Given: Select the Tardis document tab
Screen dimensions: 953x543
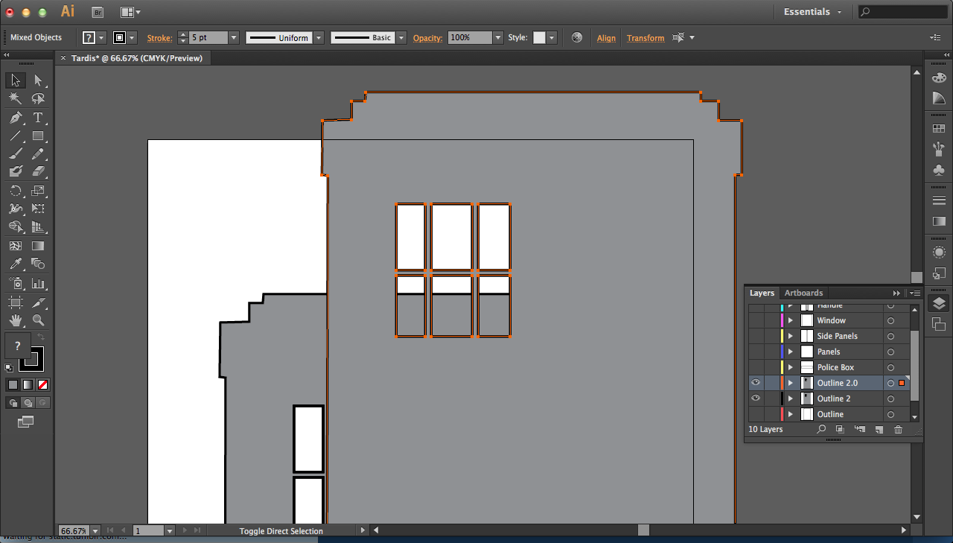Looking at the screenshot, I should click(x=137, y=58).
